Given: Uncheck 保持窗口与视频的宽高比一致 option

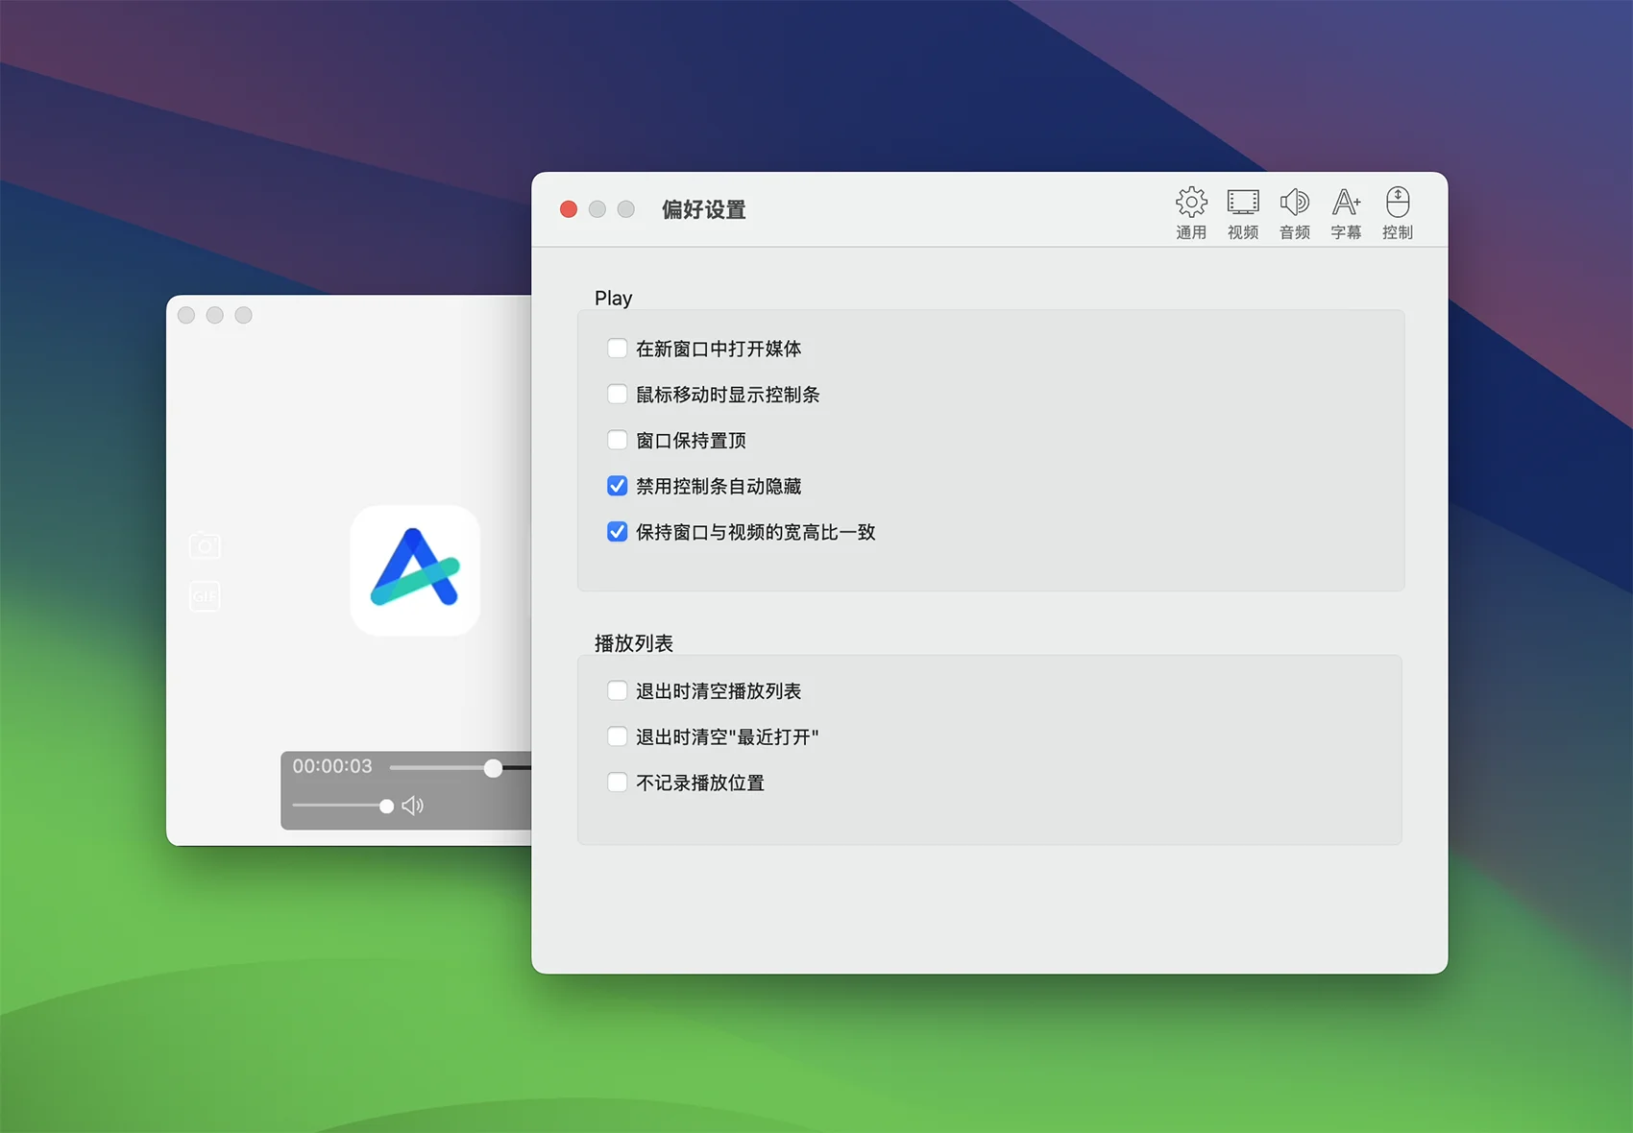Looking at the screenshot, I should pos(618,532).
